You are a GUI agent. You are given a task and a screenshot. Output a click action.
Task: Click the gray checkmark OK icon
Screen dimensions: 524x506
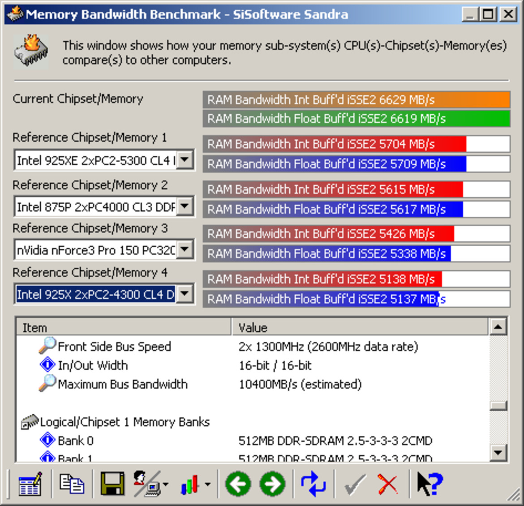coord(355,484)
